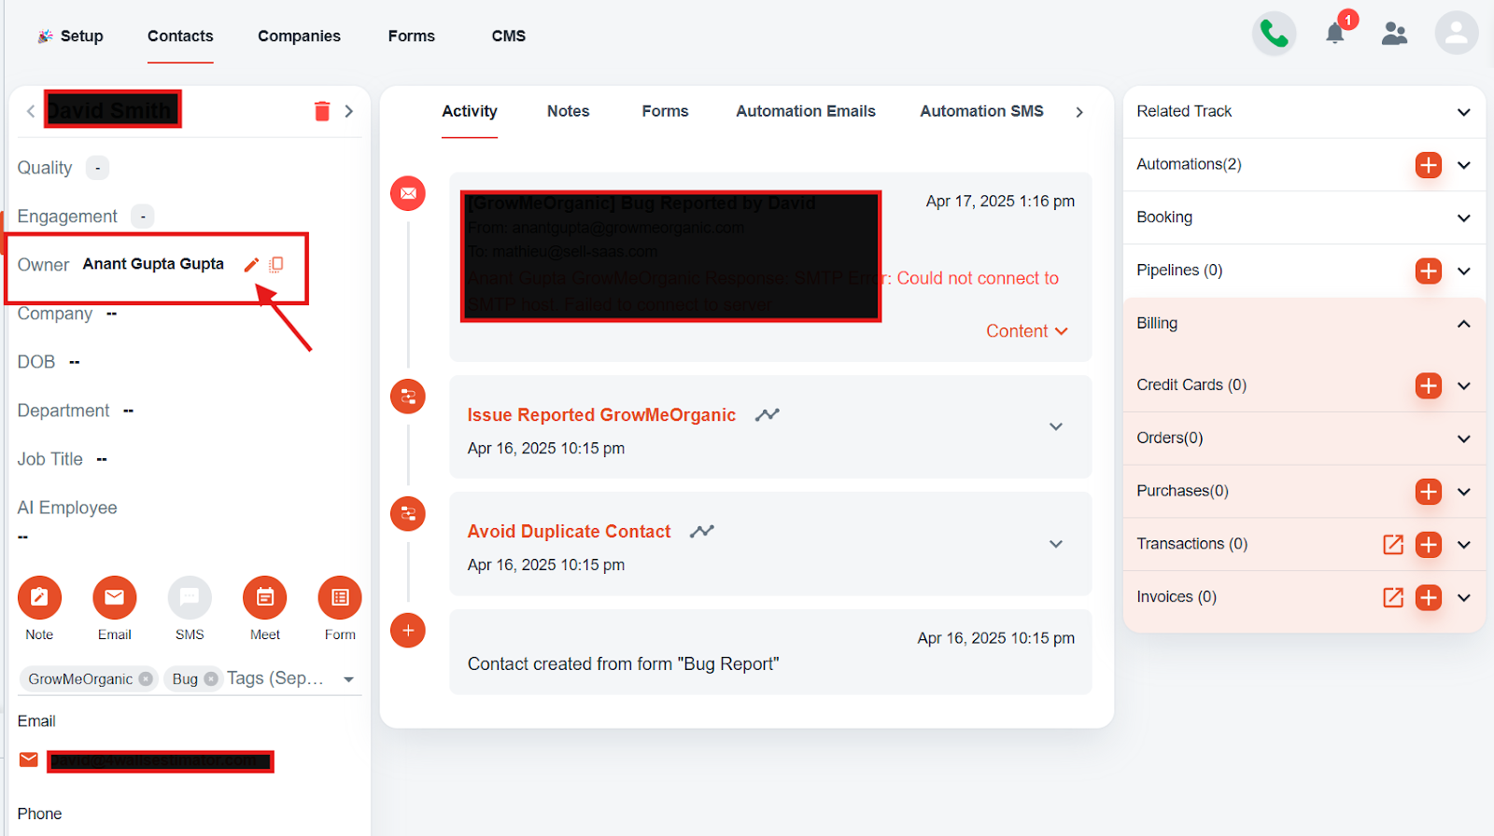
Task: Expand the email Content link
Action: 1027,331
